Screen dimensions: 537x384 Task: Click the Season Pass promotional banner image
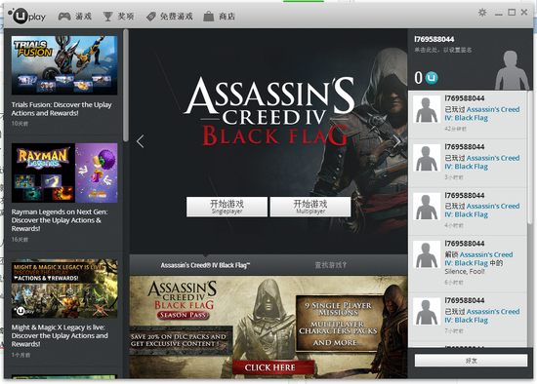(x=268, y=326)
